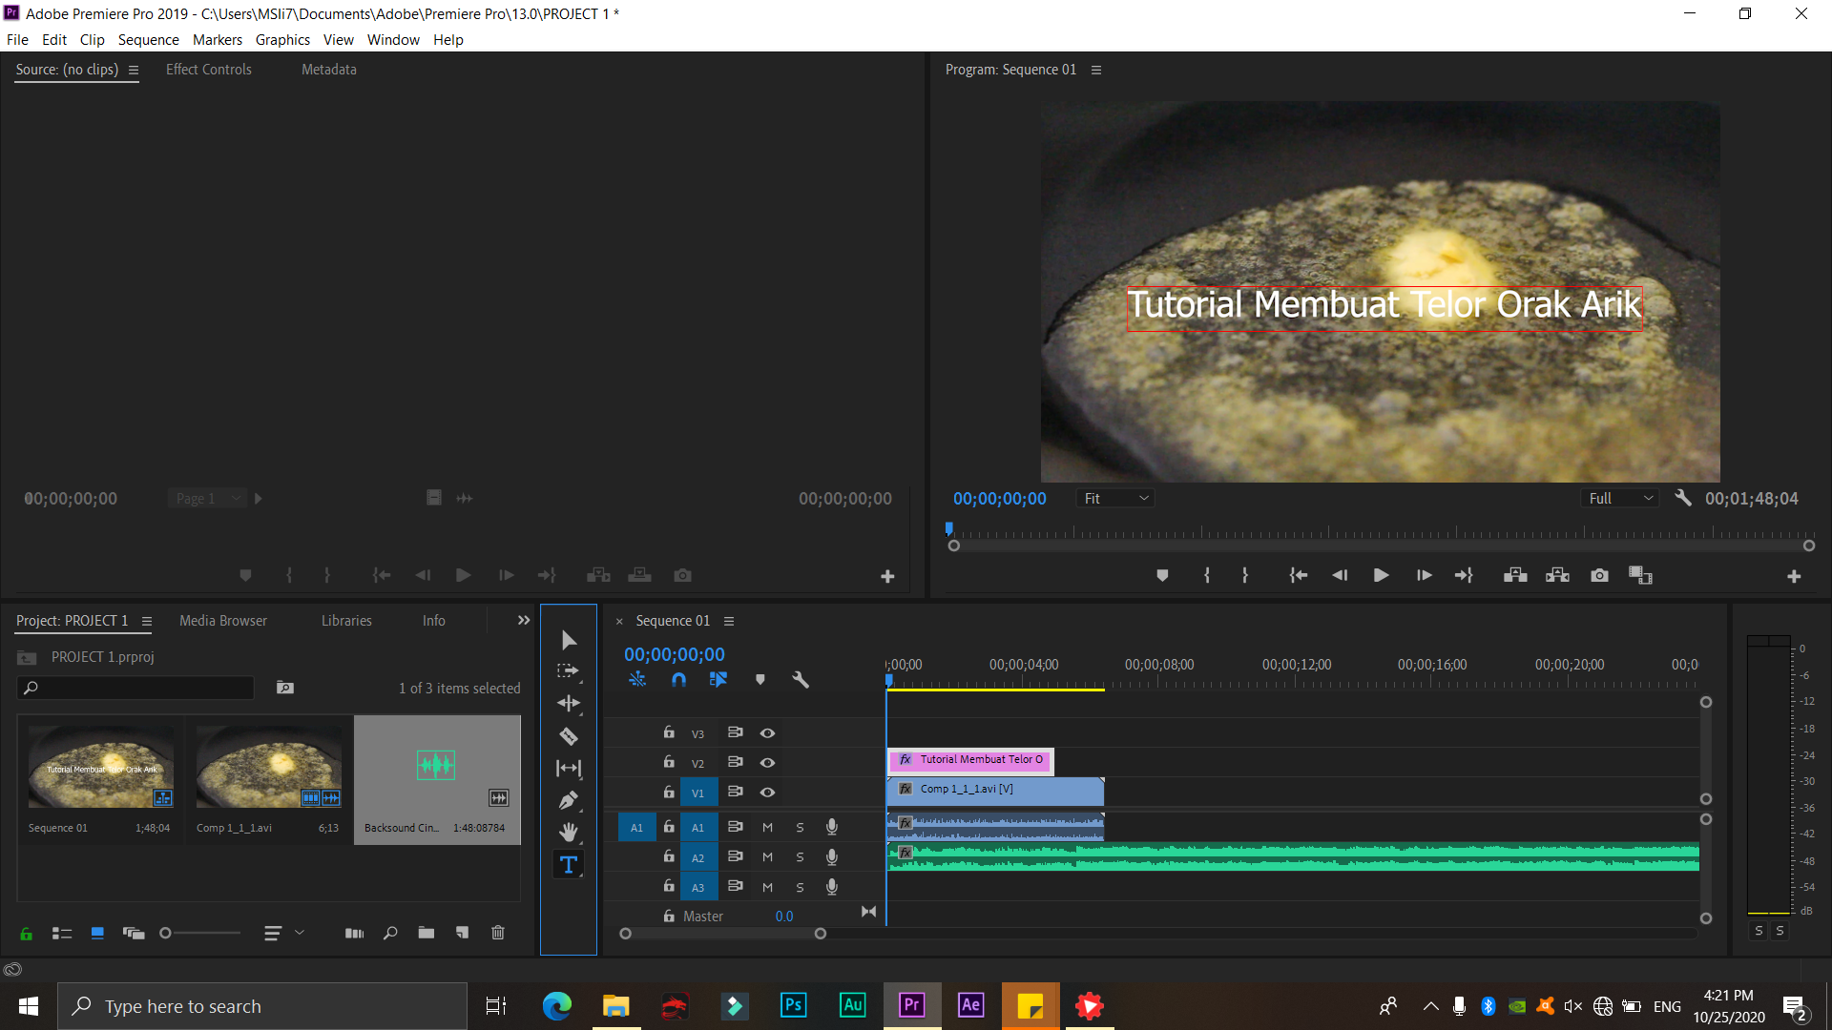
Task: Delete selected item with trash icon
Action: coord(498,933)
